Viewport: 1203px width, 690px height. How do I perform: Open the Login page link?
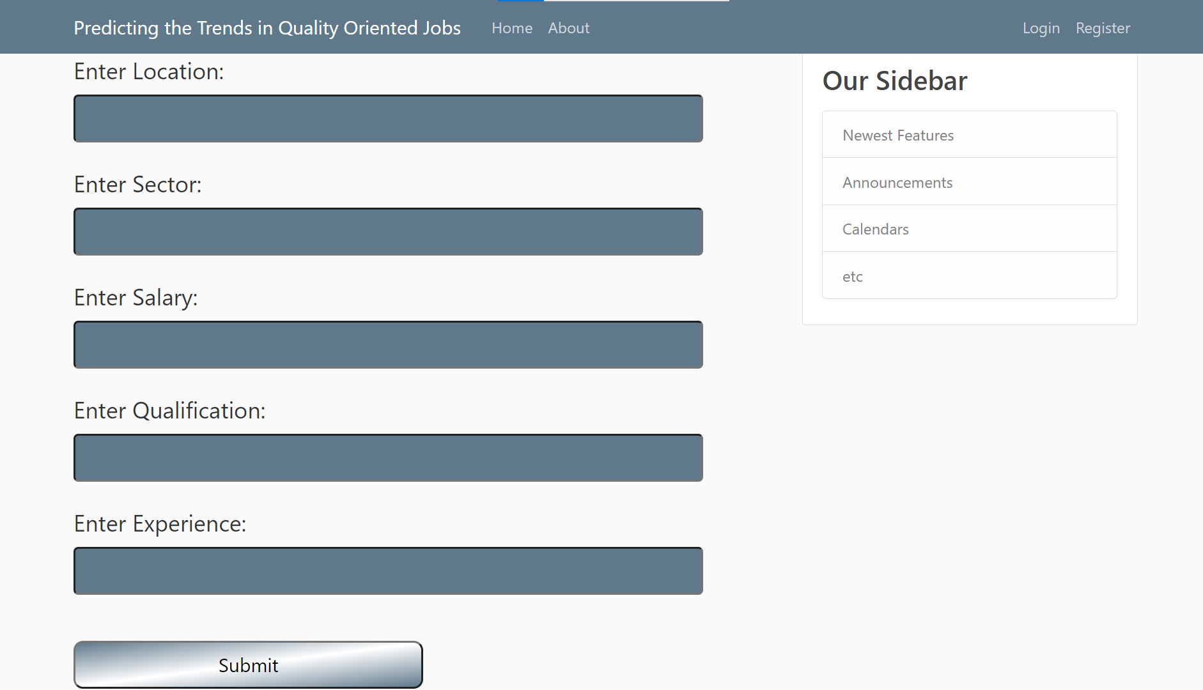click(x=1041, y=28)
